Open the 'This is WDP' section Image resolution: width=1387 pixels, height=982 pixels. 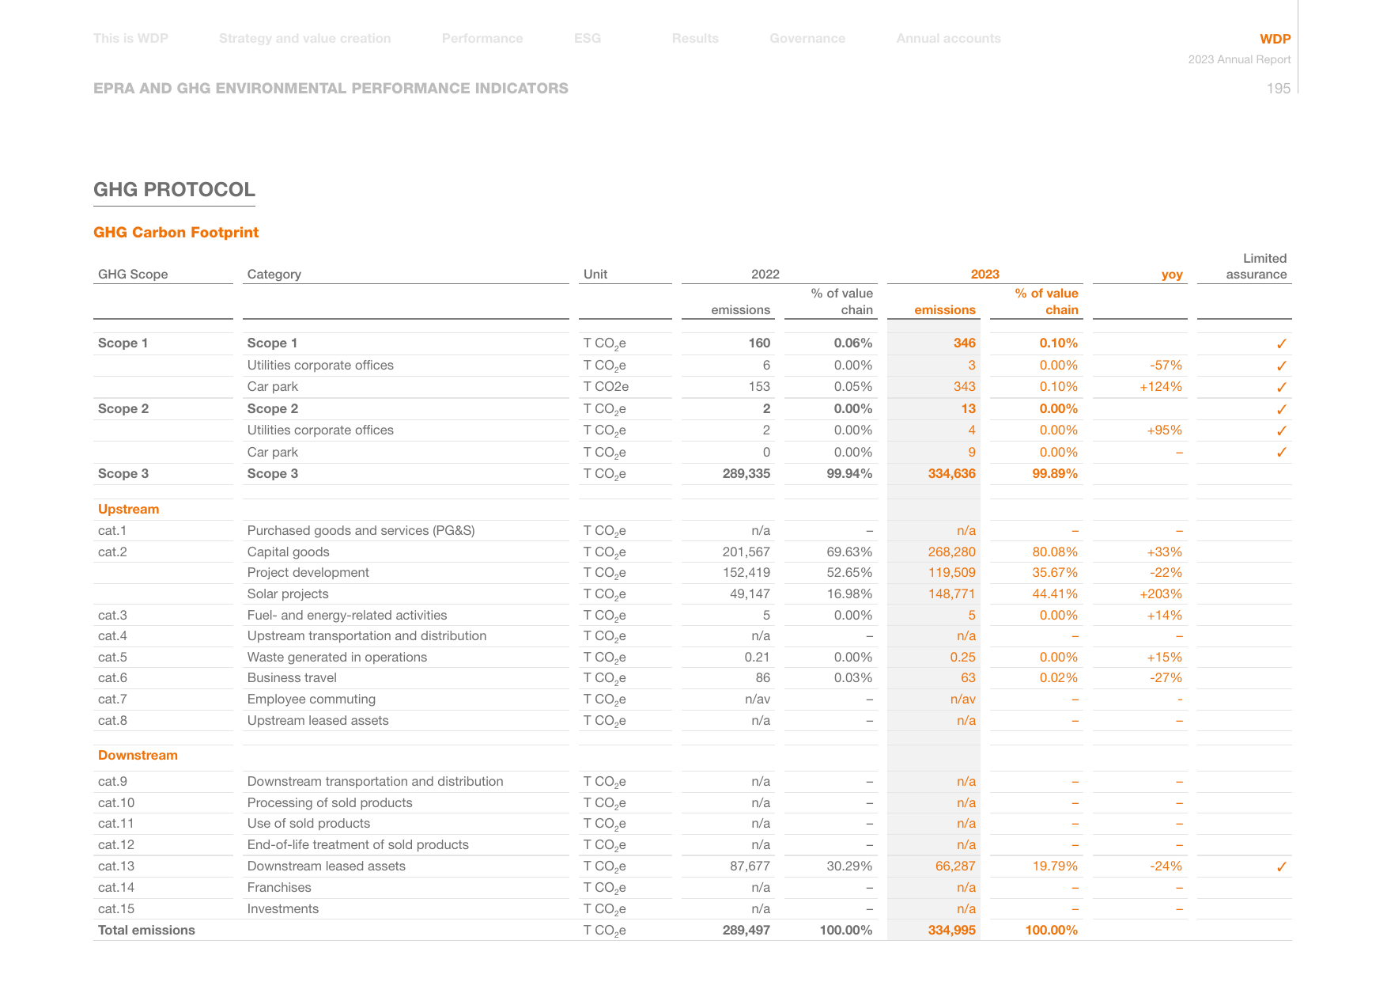[130, 38]
